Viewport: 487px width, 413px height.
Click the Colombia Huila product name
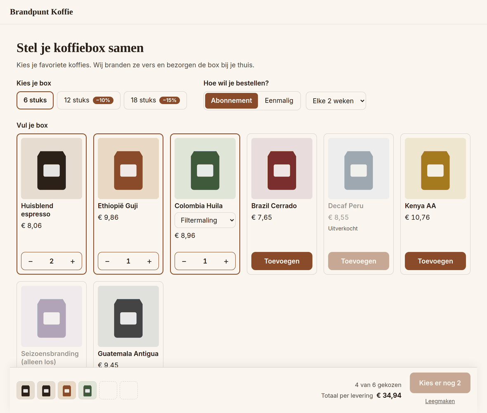click(x=199, y=206)
